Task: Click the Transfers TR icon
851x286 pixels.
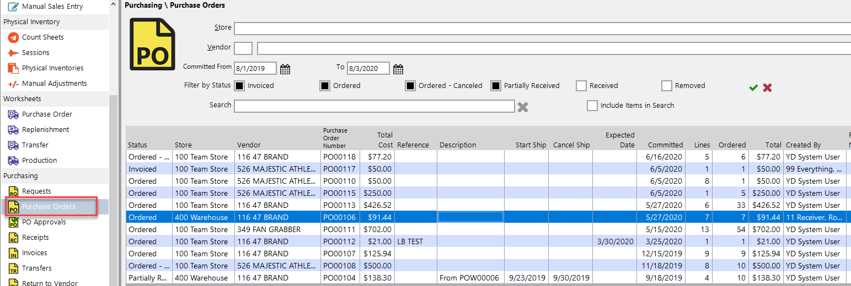Action: (13, 268)
